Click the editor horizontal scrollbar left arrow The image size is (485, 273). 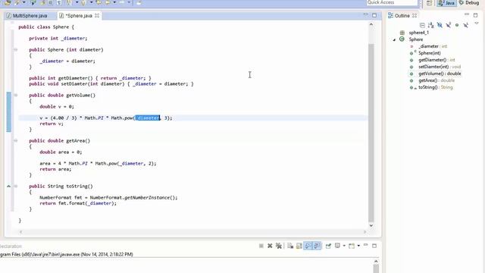(20, 231)
